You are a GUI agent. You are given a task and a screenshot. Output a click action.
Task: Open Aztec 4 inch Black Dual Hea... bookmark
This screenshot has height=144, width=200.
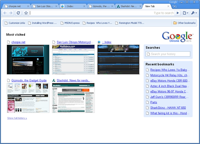click(170, 86)
